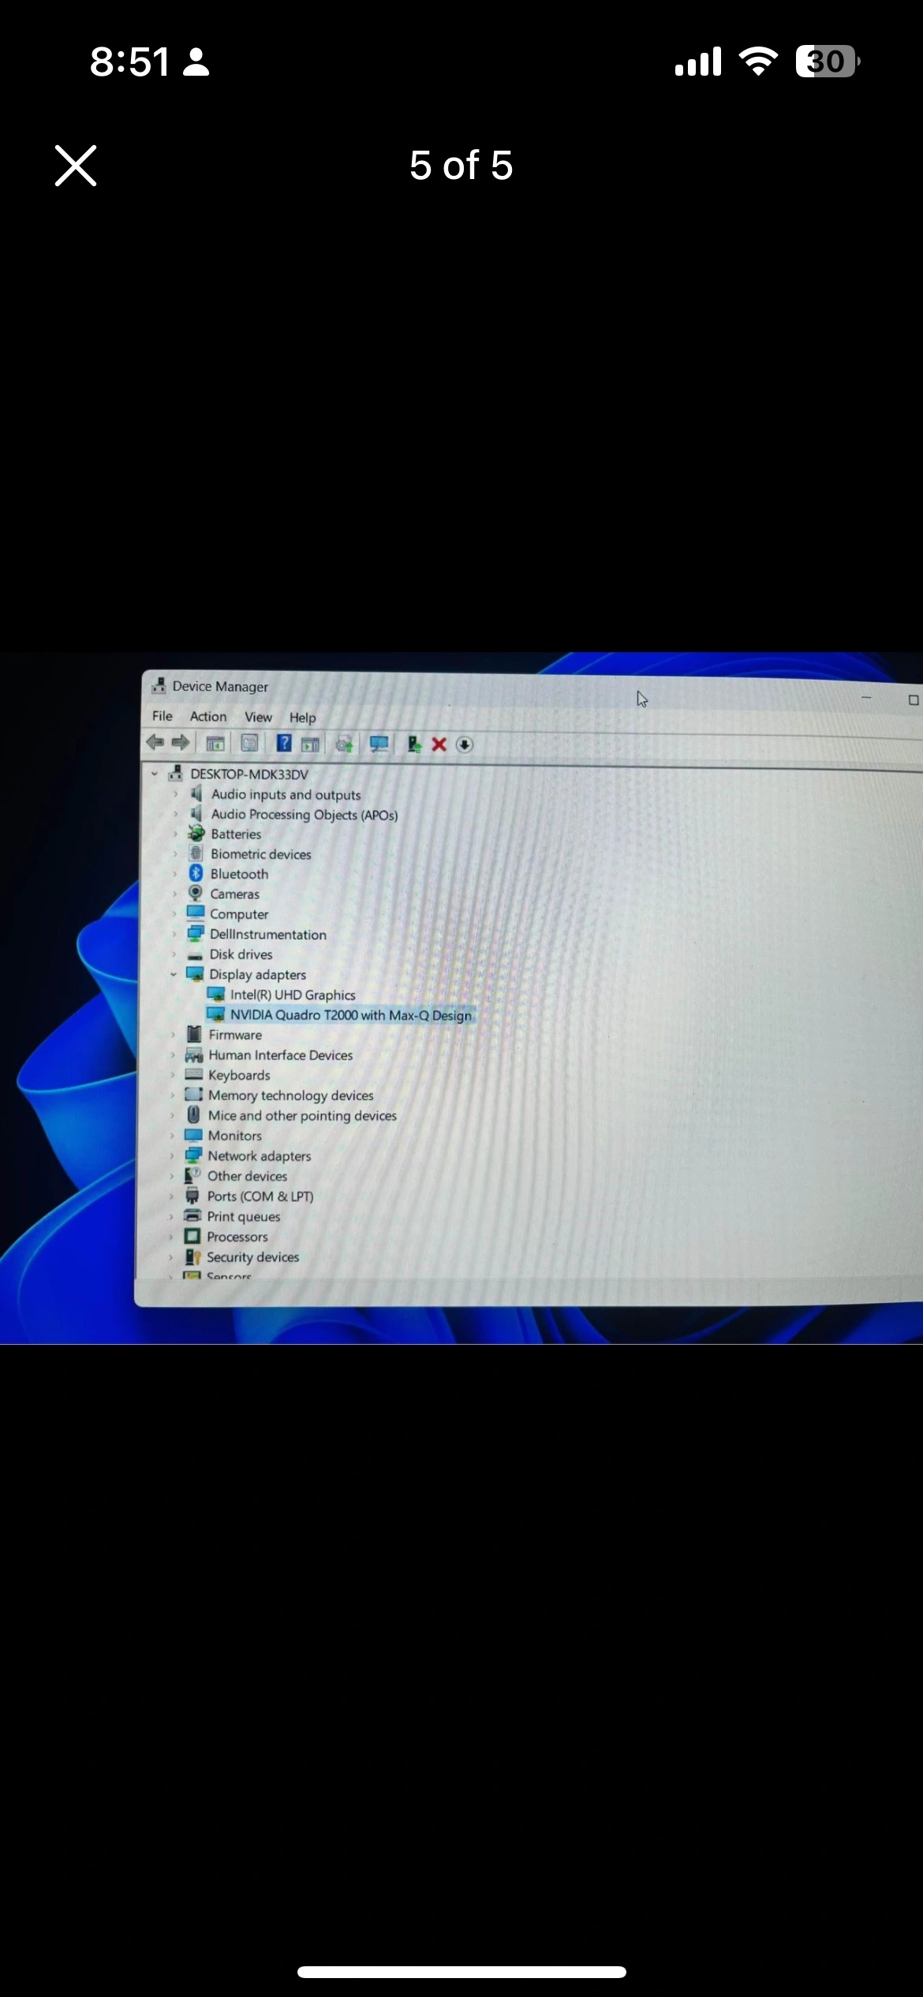Select NVIDIA Quadro T2000 with Max-Q Design
923x1997 pixels.
tap(350, 1015)
